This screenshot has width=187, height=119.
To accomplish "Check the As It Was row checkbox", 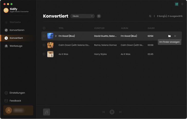I will 44,54.
